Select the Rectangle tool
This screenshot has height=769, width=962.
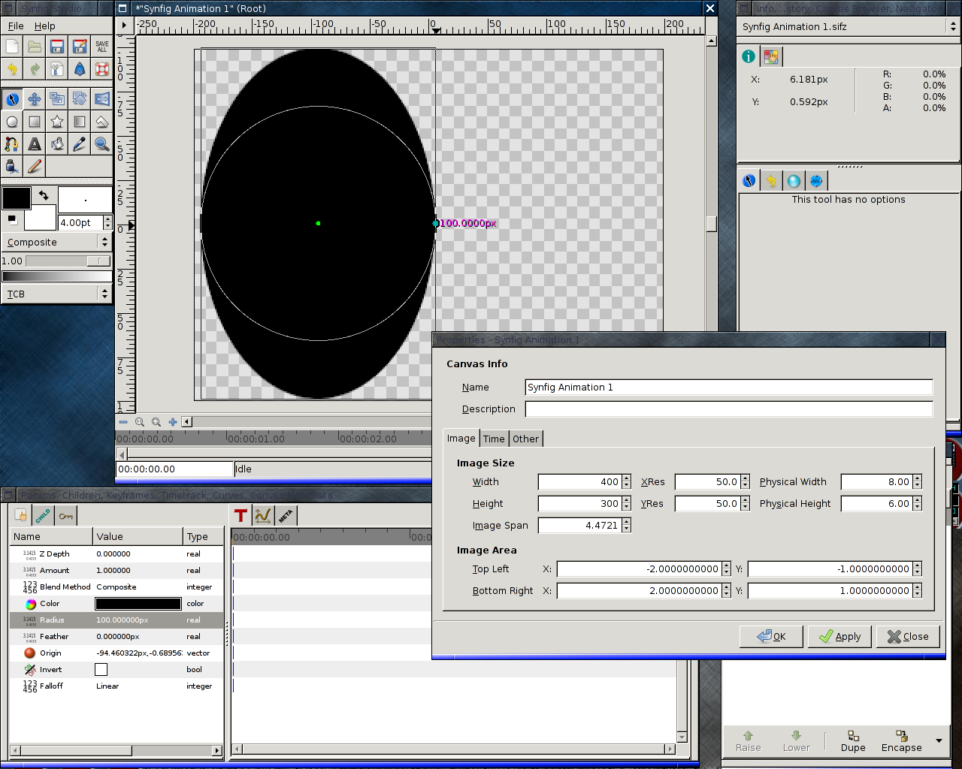point(35,122)
